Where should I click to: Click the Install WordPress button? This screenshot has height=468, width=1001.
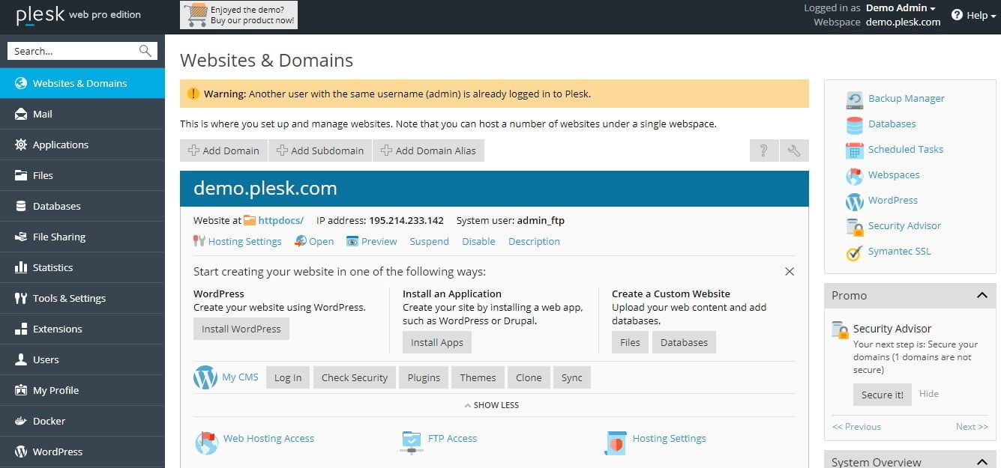241,328
